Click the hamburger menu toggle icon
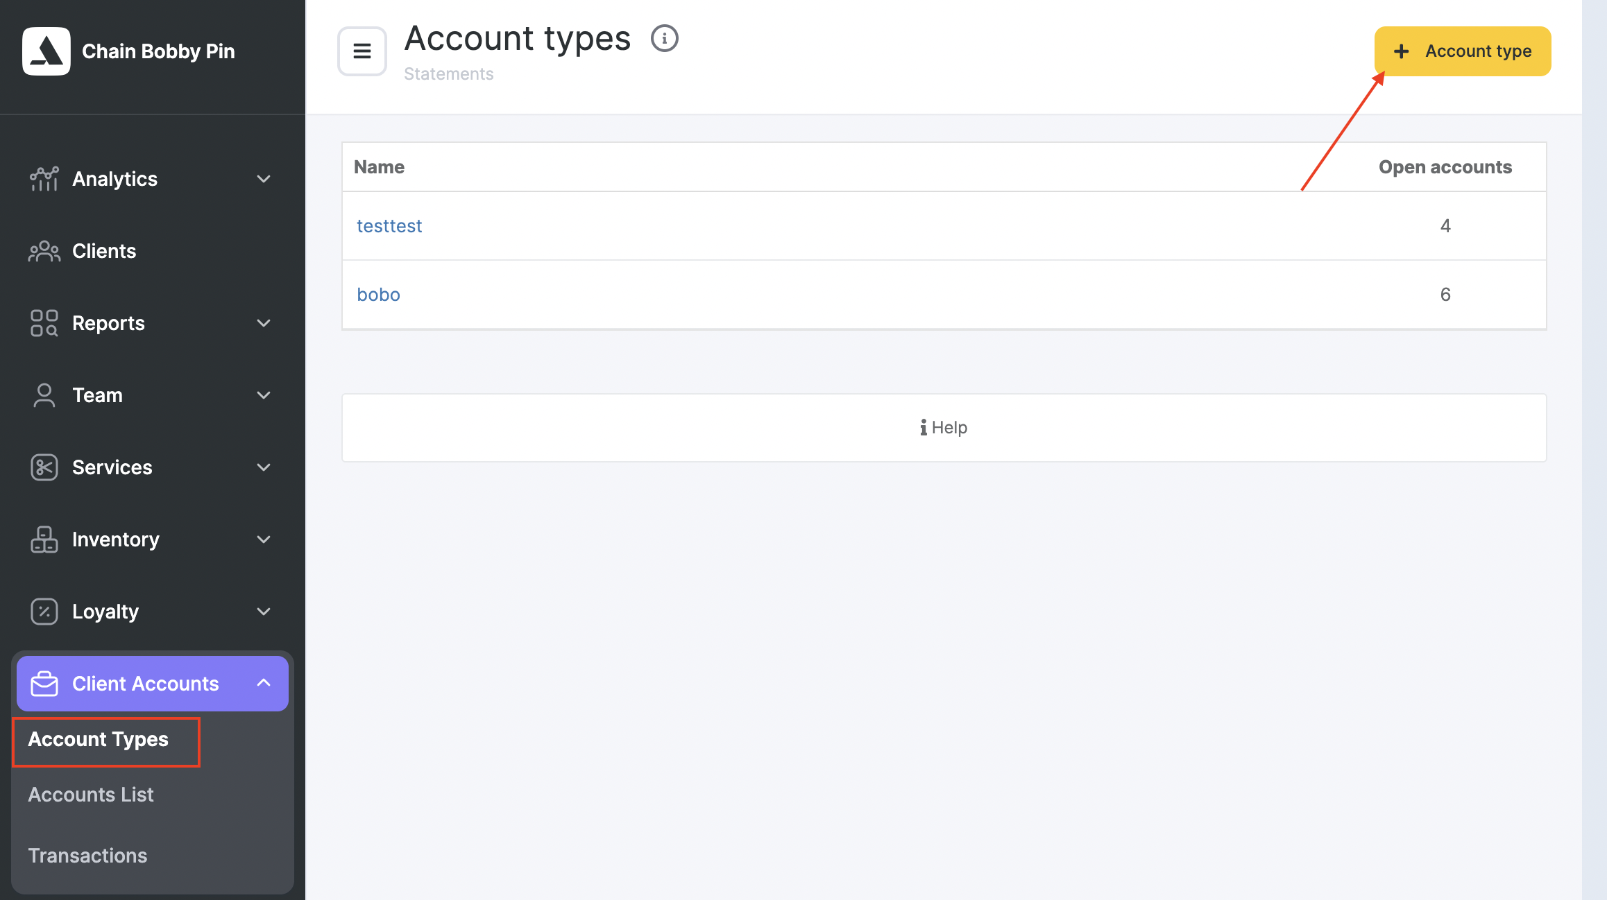 point(362,51)
